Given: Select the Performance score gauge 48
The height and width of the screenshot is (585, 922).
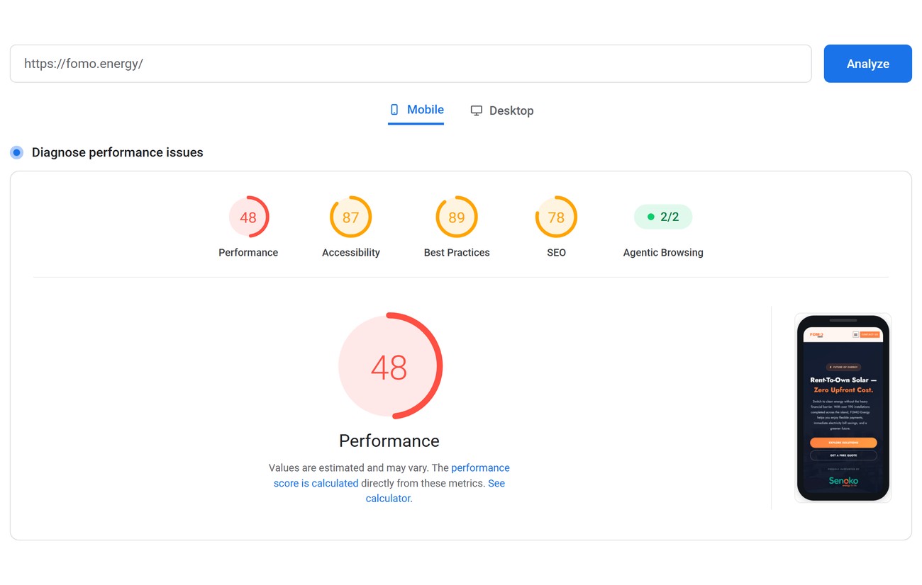Looking at the screenshot, I should [248, 217].
